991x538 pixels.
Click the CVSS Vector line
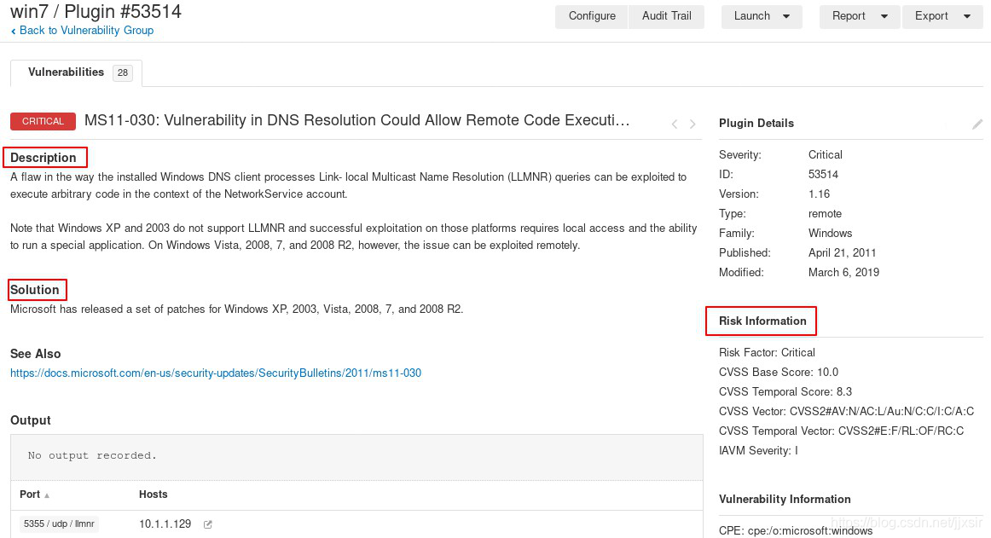[846, 411]
